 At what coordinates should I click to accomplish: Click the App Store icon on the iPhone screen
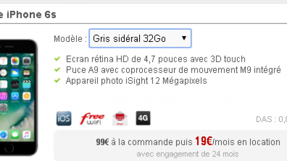pos(15,96)
